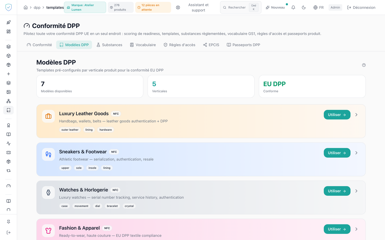The height and width of the screenshot is (240, 385).
Task: Open the Marque: Atelier Lumen brand selector
Action: [x=85, y=7]
